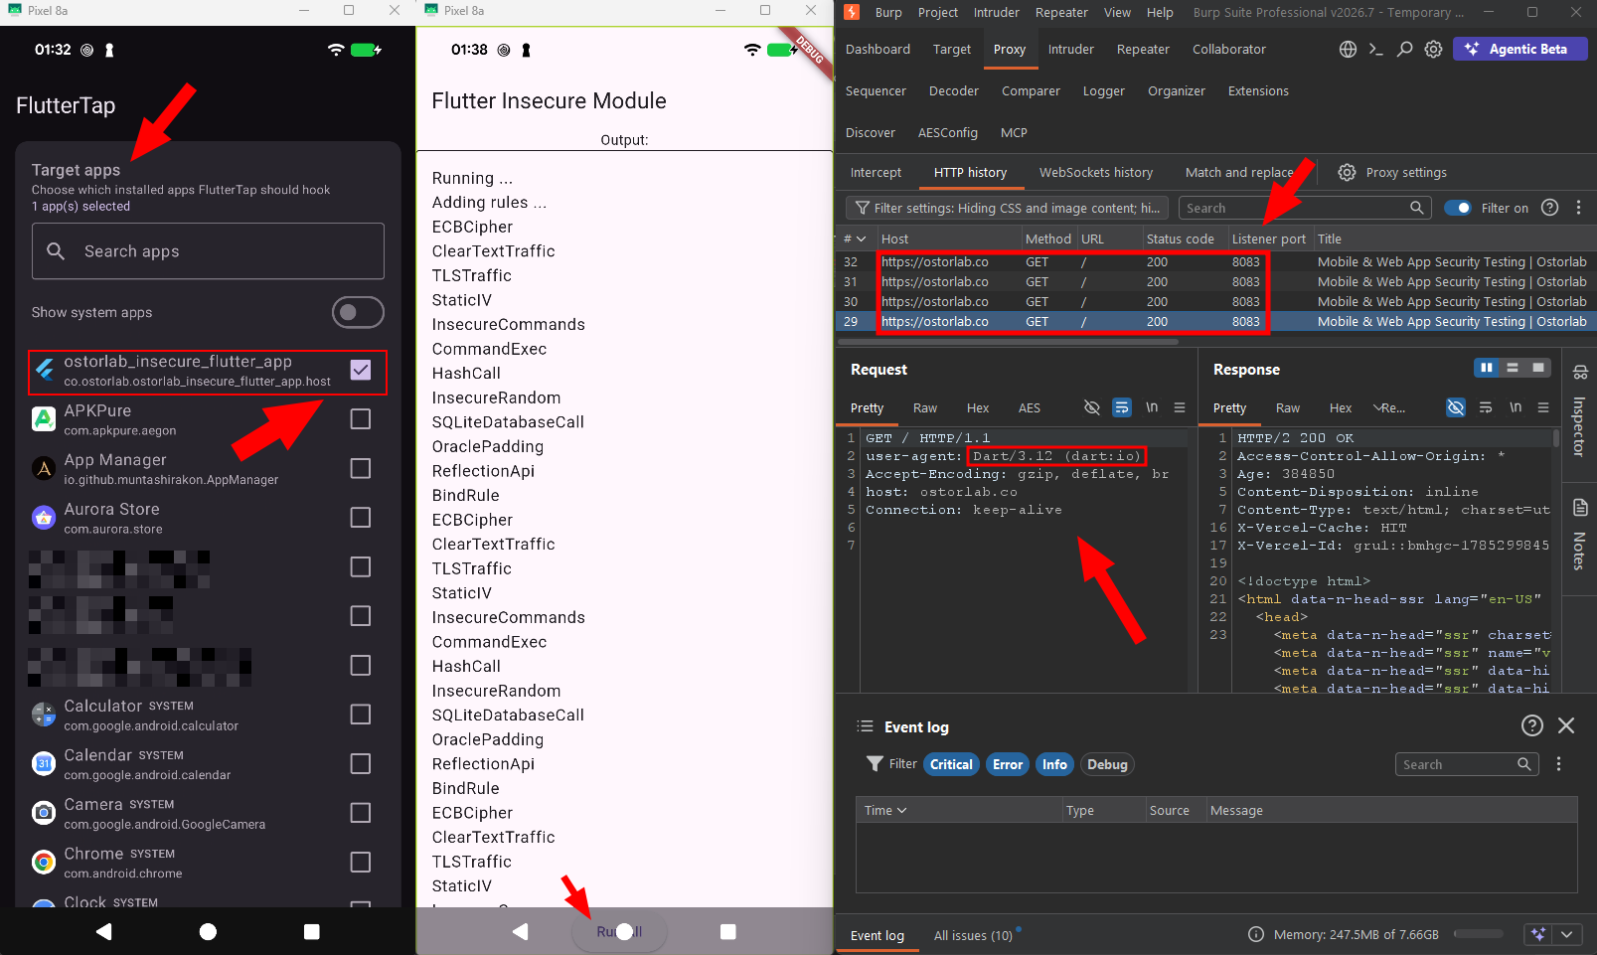Open Burp settings gear icon
Viewport: 1597px width, 955px height.
click(1433, 49)
